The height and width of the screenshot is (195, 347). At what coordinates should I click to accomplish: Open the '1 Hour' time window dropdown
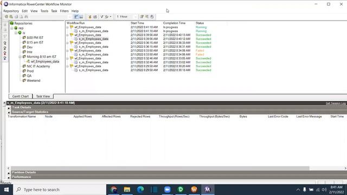pyautogui.click(x=135, y=17)
